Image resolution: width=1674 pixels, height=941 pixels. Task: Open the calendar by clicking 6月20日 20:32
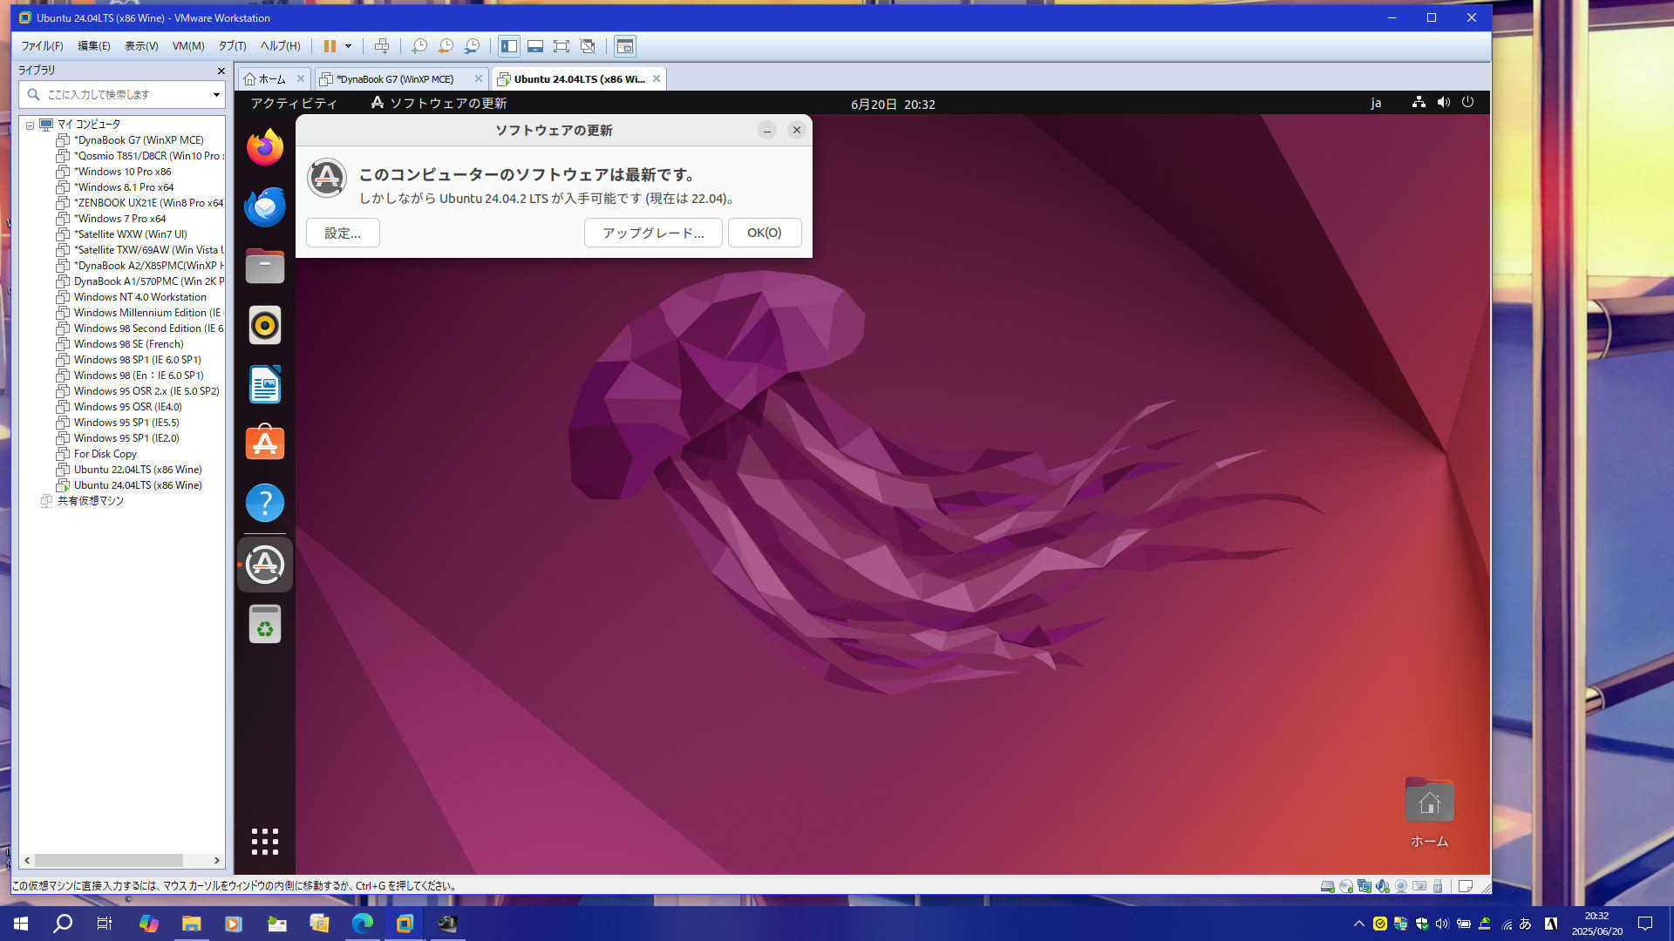pos(893,104)
